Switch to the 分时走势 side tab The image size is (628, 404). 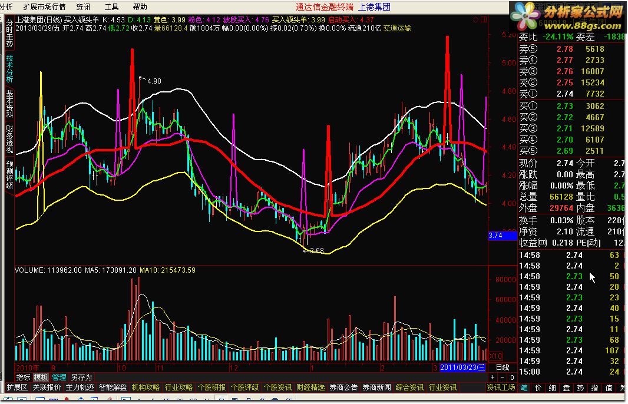9,34
